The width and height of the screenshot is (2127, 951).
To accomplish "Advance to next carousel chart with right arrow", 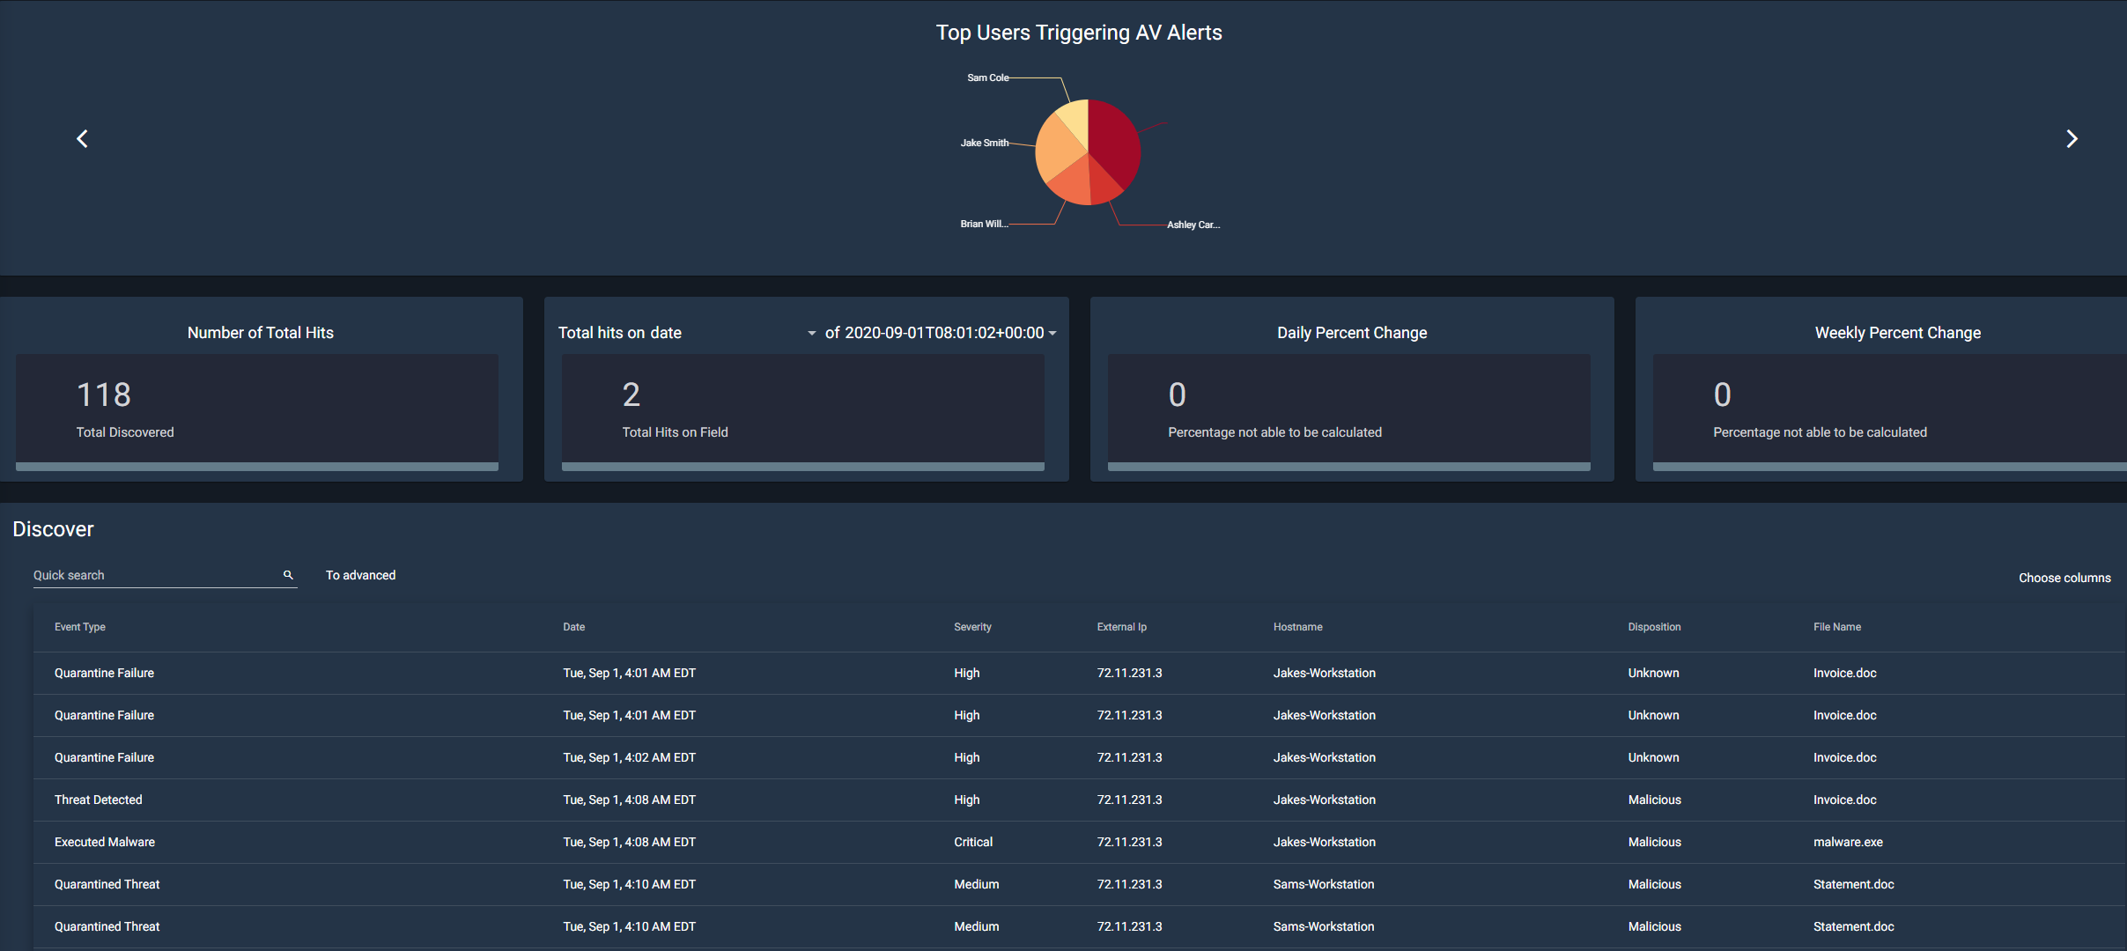I will (2072, 139).
